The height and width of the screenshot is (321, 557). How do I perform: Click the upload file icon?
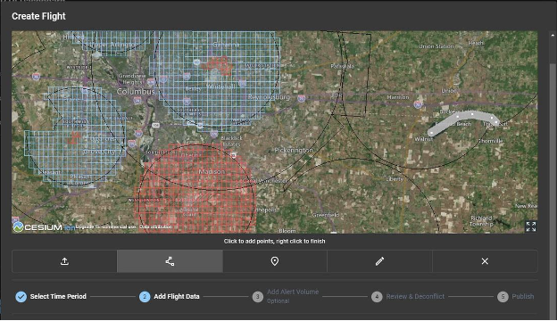(64, 261)
